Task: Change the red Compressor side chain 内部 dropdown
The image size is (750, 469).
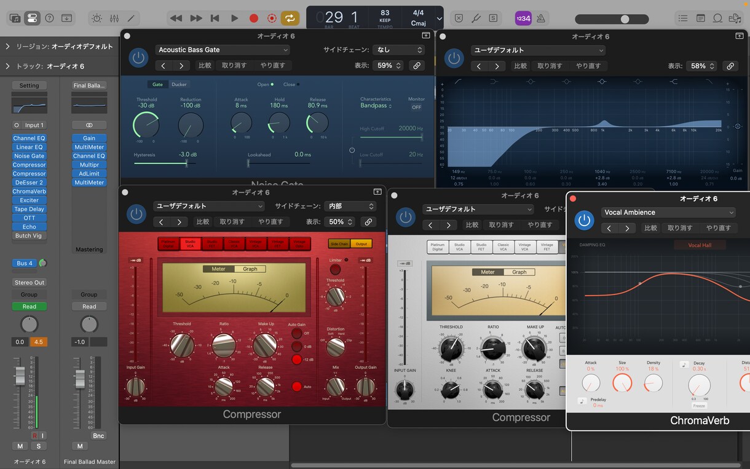Action: click(350, 206)
